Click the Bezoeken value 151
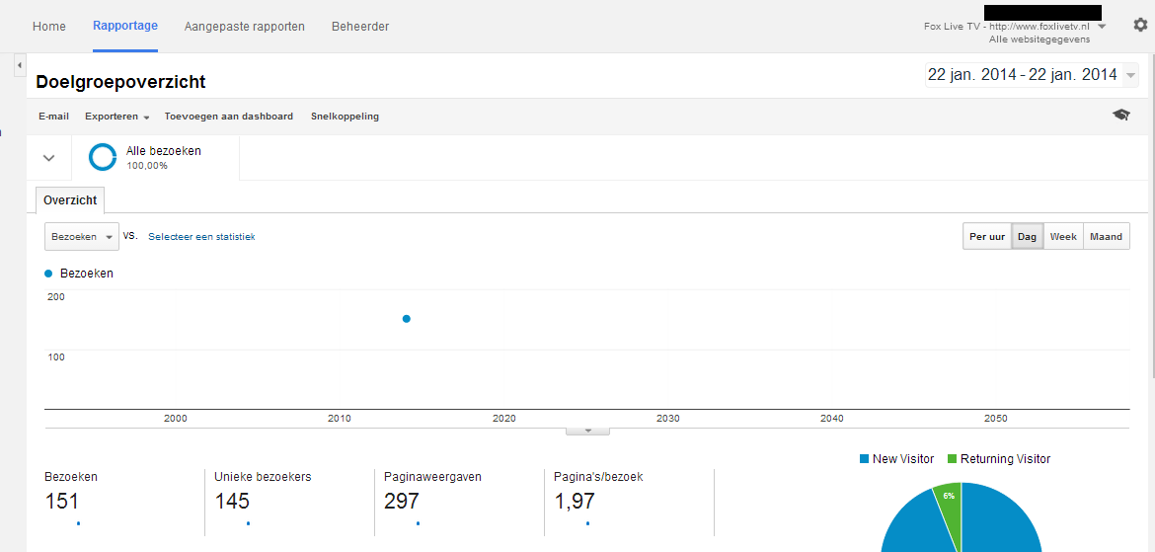1155x552 pixels. pos(62,502)
